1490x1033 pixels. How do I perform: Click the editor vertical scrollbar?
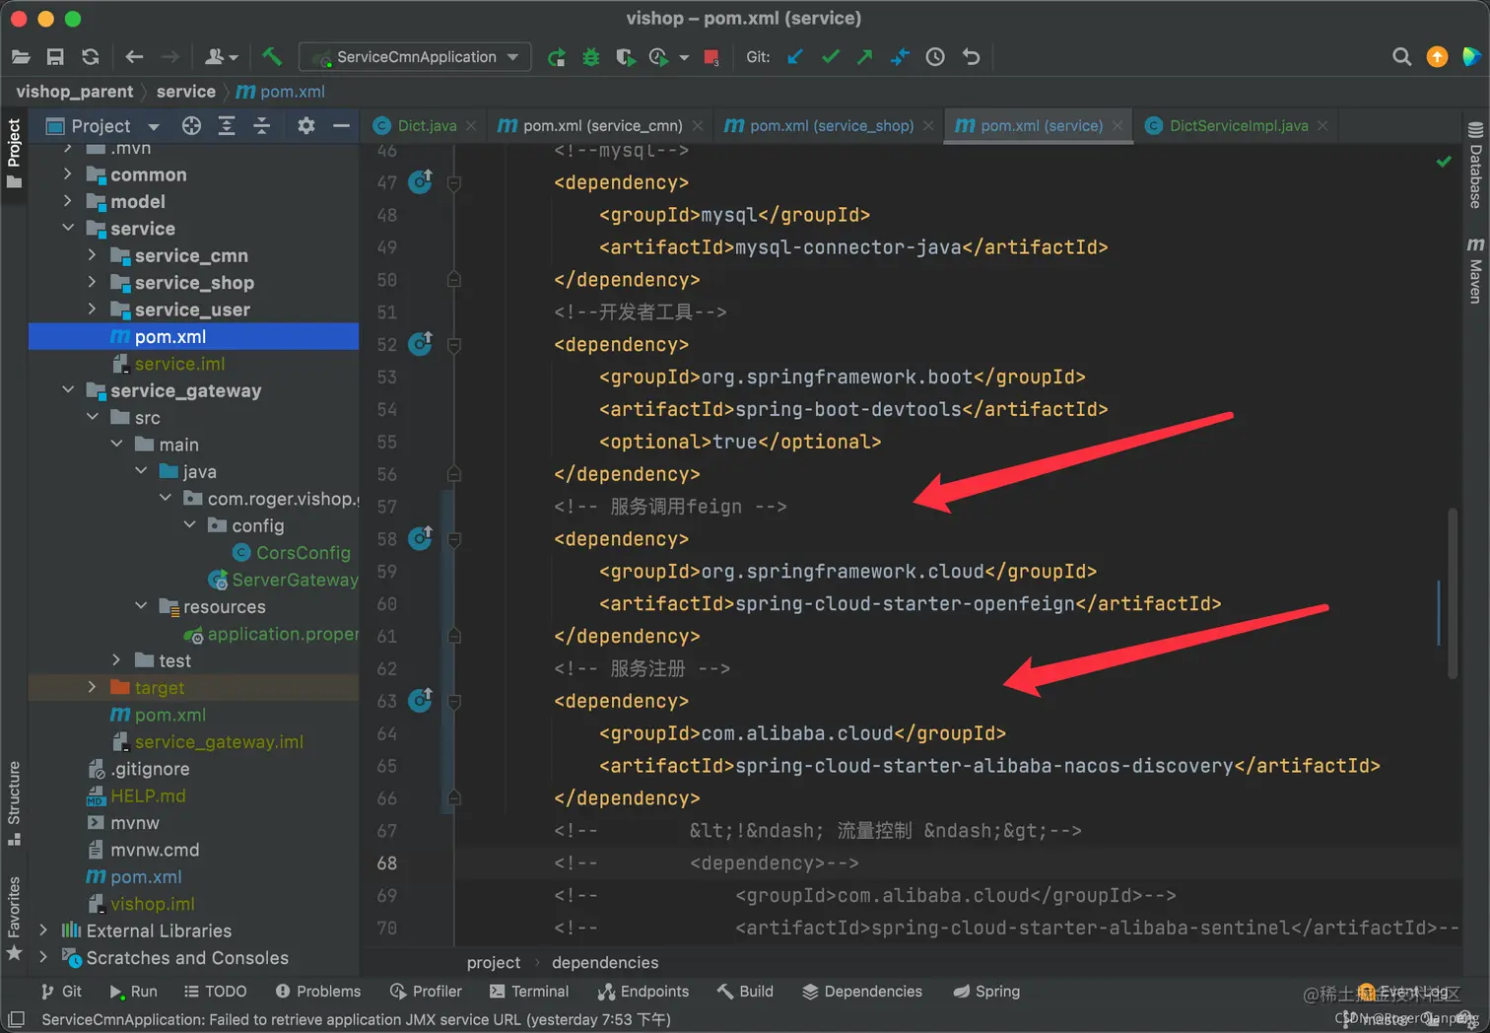point(1453,591)
